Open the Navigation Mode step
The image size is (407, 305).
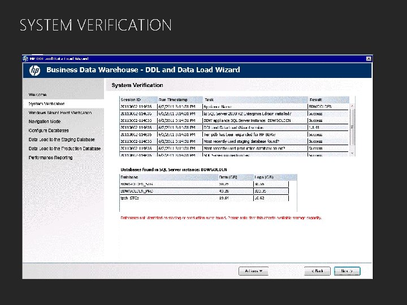45,121
